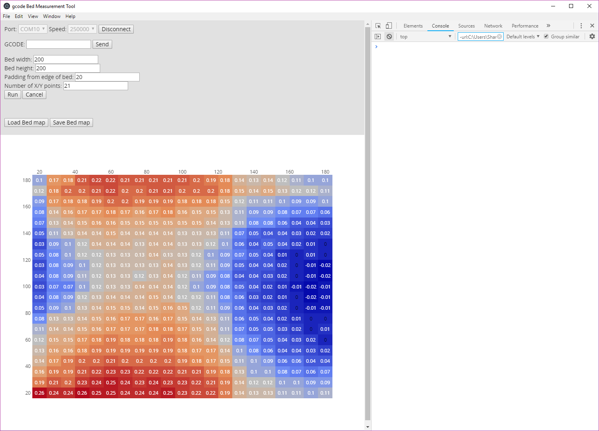This screenshot has width=599, height=431.
Task: Toggle the Group similar checkbox
Action: pos(546,36)
